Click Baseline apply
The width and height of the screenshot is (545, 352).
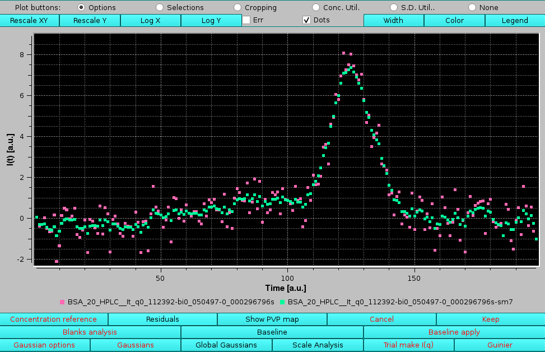pos(454,332)
